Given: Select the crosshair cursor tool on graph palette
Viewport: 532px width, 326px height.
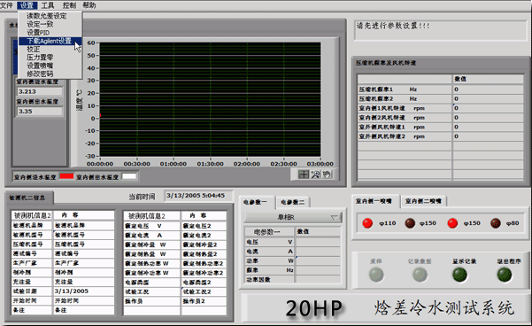Looking at the screenshot, I should [x=304, y=175].
